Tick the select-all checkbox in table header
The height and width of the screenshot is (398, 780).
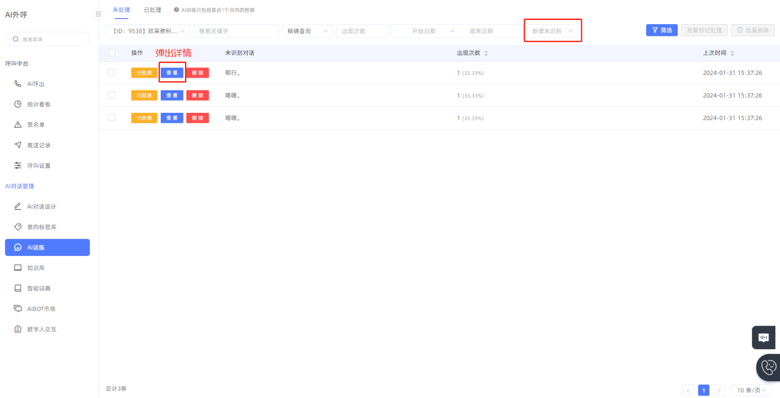(x=112, y=53)
